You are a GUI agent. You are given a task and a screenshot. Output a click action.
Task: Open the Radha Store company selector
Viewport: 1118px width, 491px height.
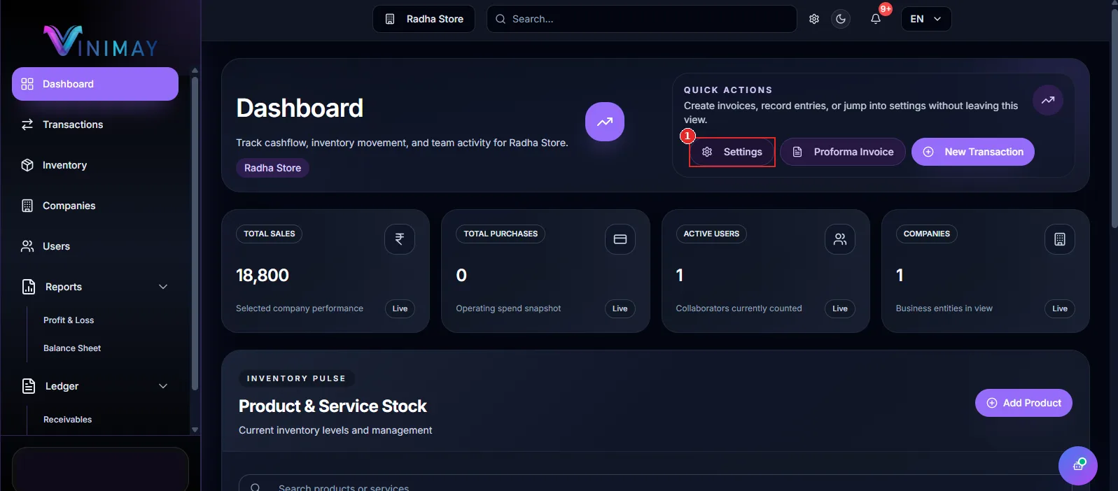point(424,19)
